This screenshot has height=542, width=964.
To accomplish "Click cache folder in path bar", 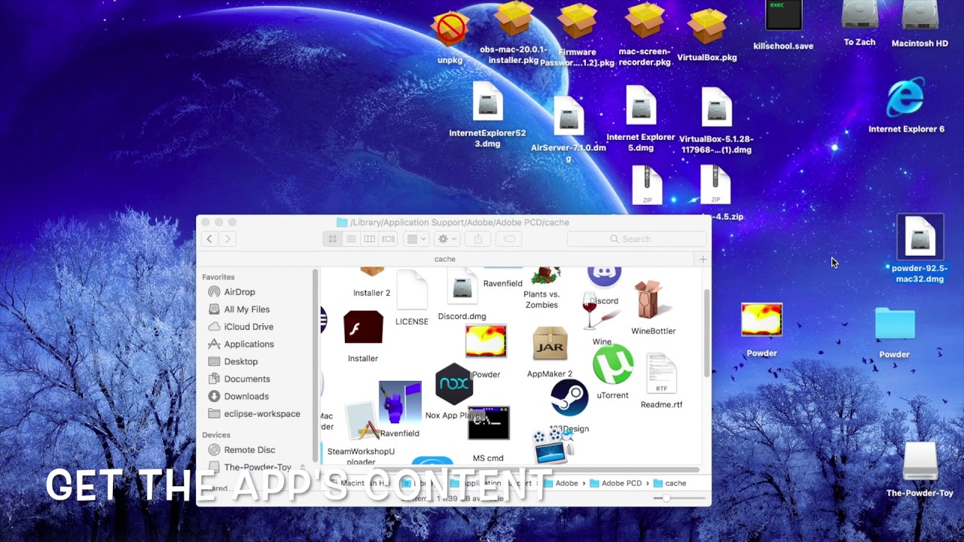I will click(670, 483).
